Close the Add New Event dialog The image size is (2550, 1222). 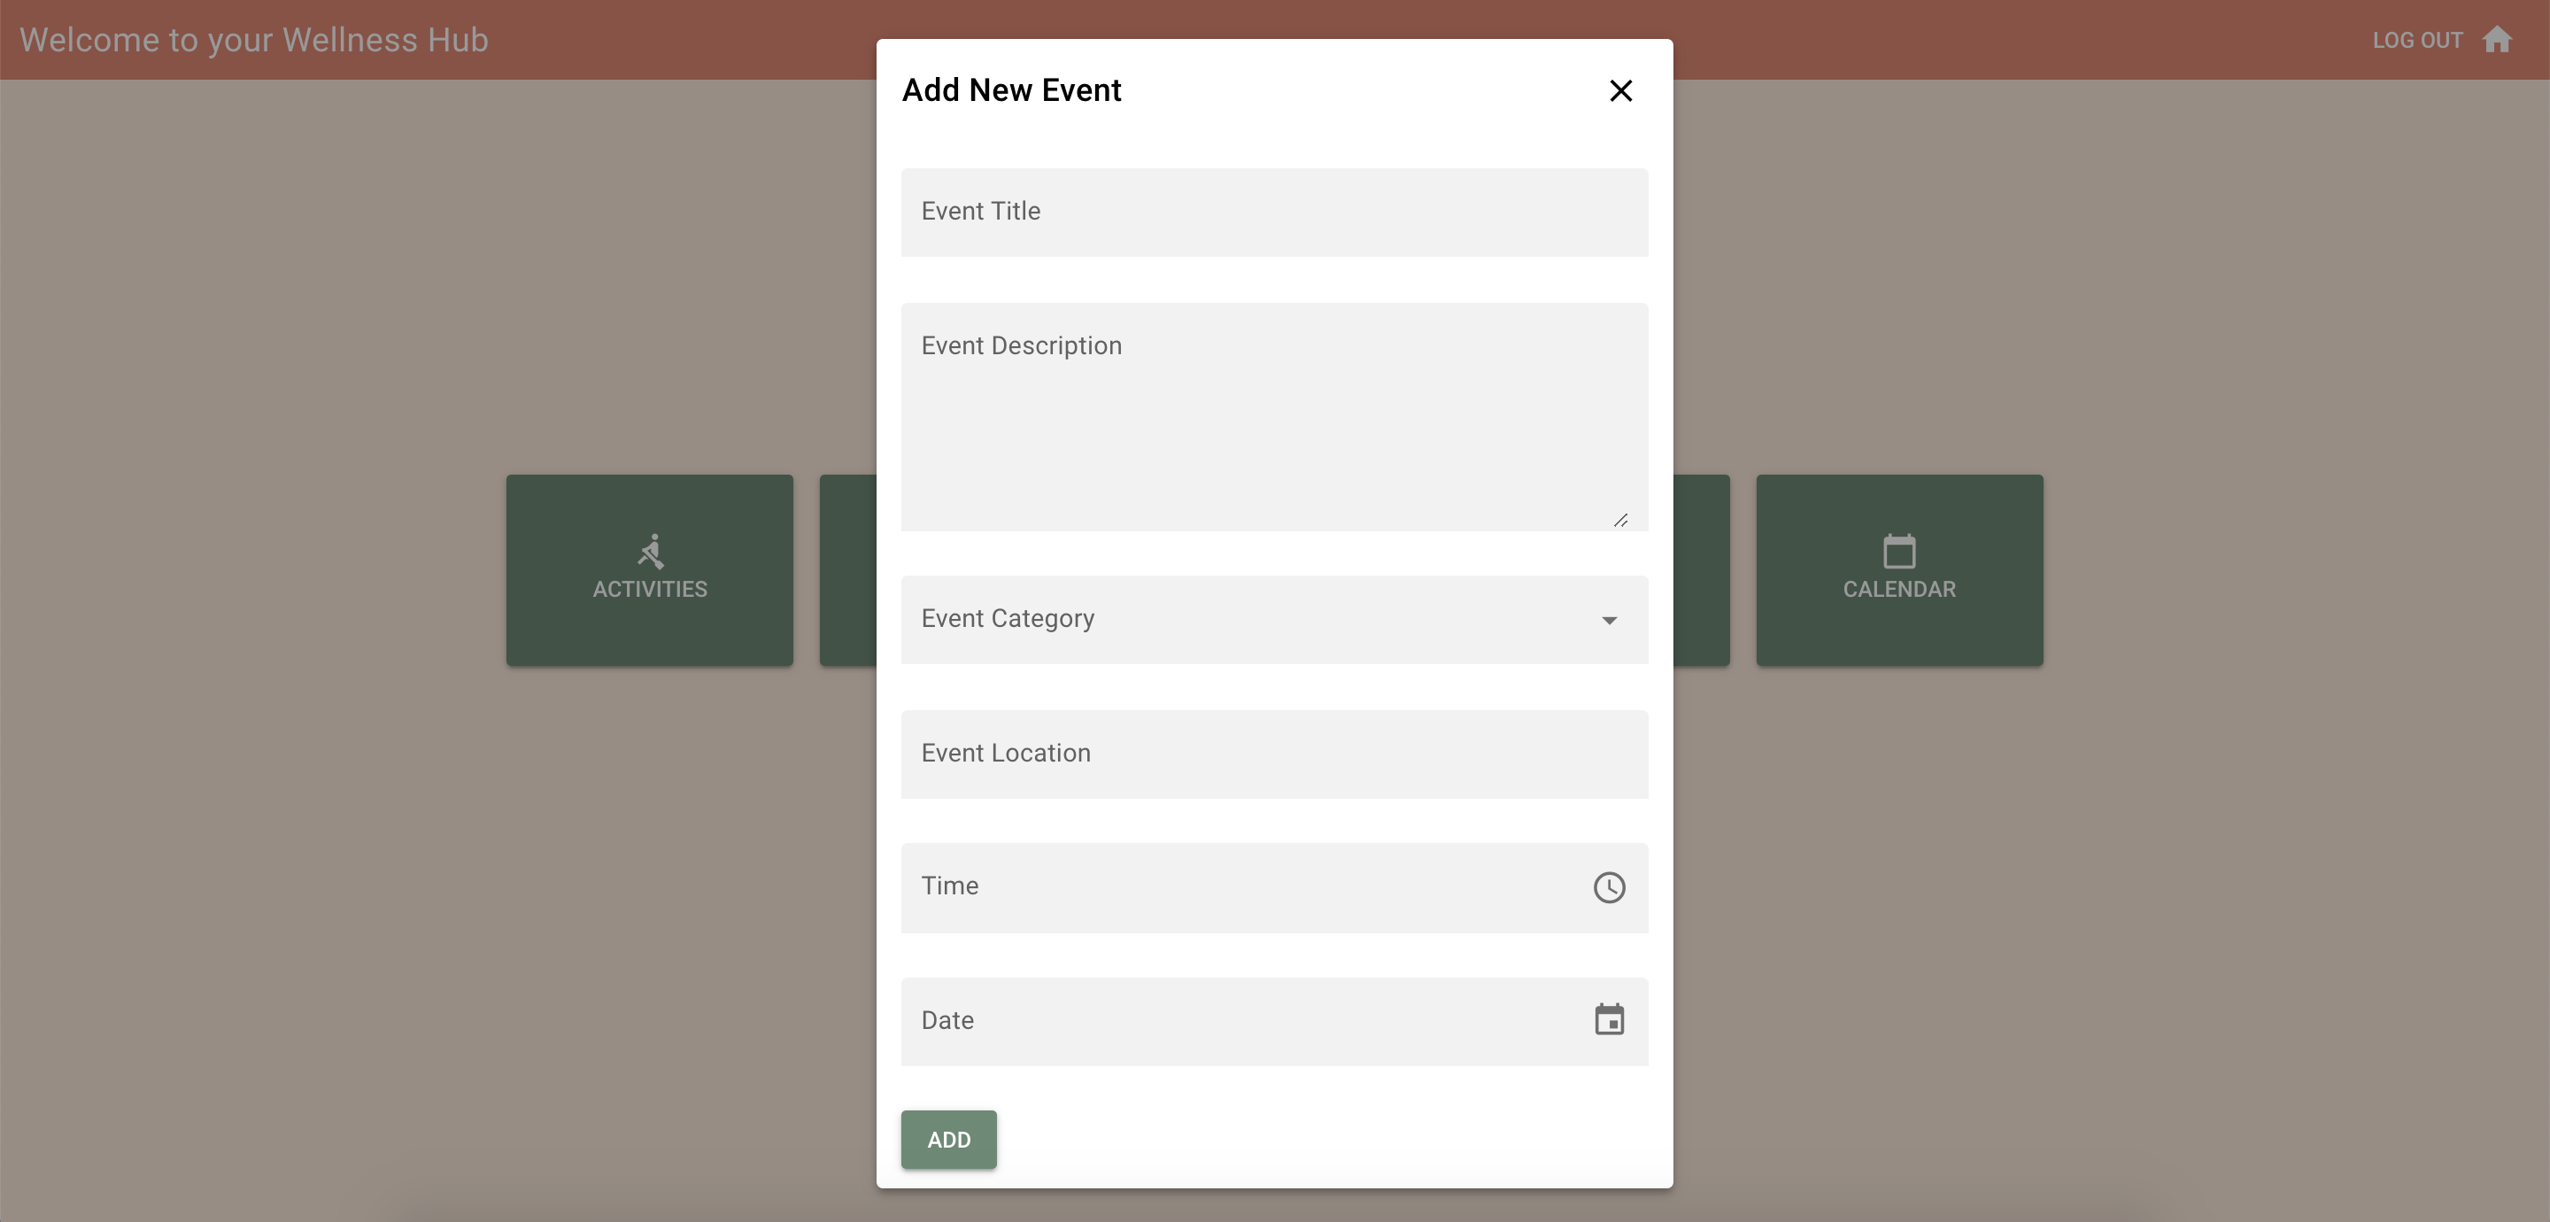click(x=1620, y=91)
